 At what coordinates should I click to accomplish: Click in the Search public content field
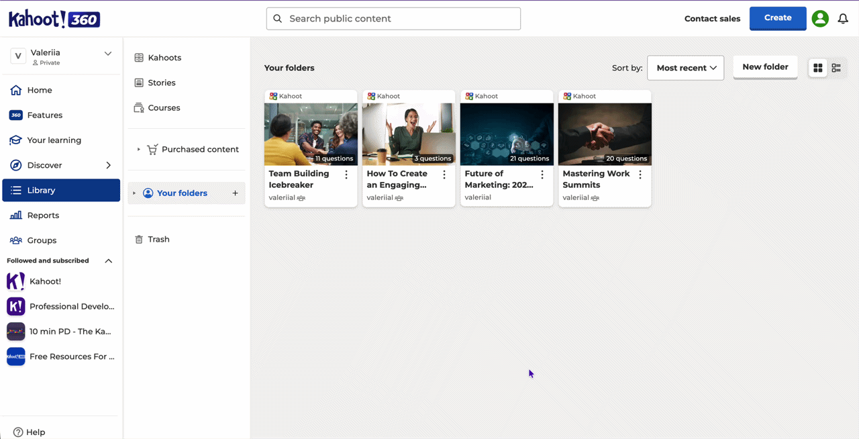(x=393, y=19)
